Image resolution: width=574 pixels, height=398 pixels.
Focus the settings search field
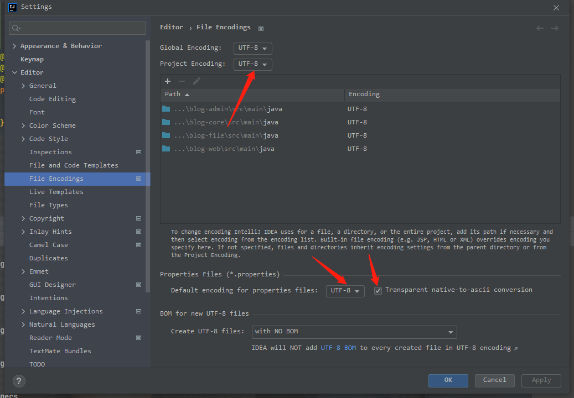click(77, 28)
